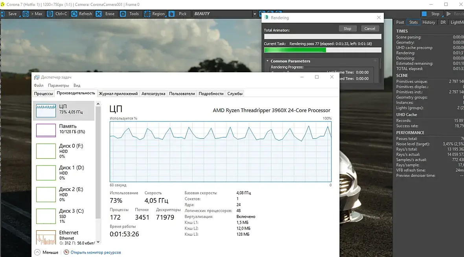Viewport: 464px width, 257px height.
Task: Click the Noise level (target) stat row
Action: coord(430,144)
